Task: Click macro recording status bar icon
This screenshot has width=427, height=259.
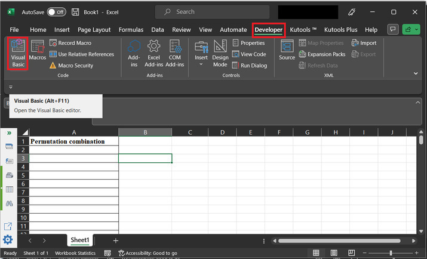Action: (x=107, y=253)
